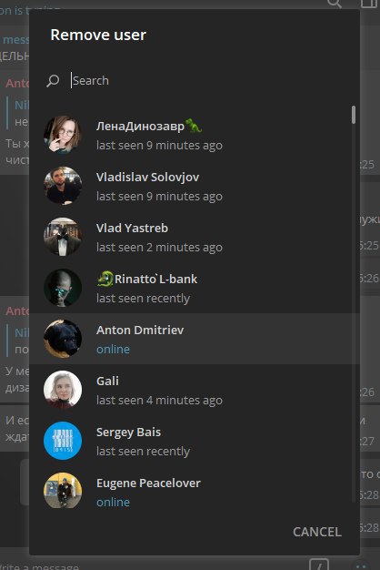Click the search magnifier icon in dialog
The image size is (380, 570).
click(x=53, y=81)
